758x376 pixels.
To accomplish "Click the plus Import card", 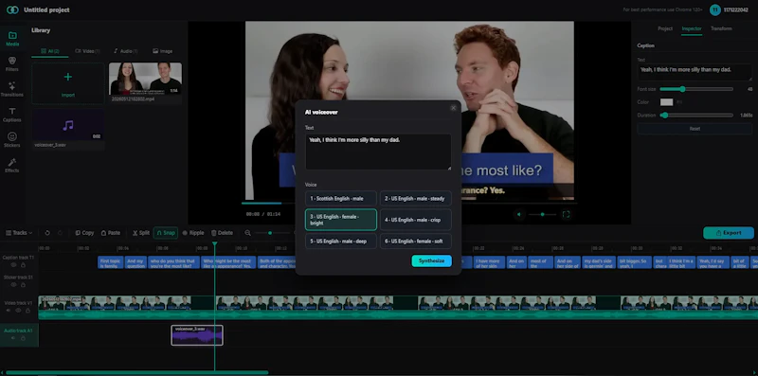I will point(68,83).
